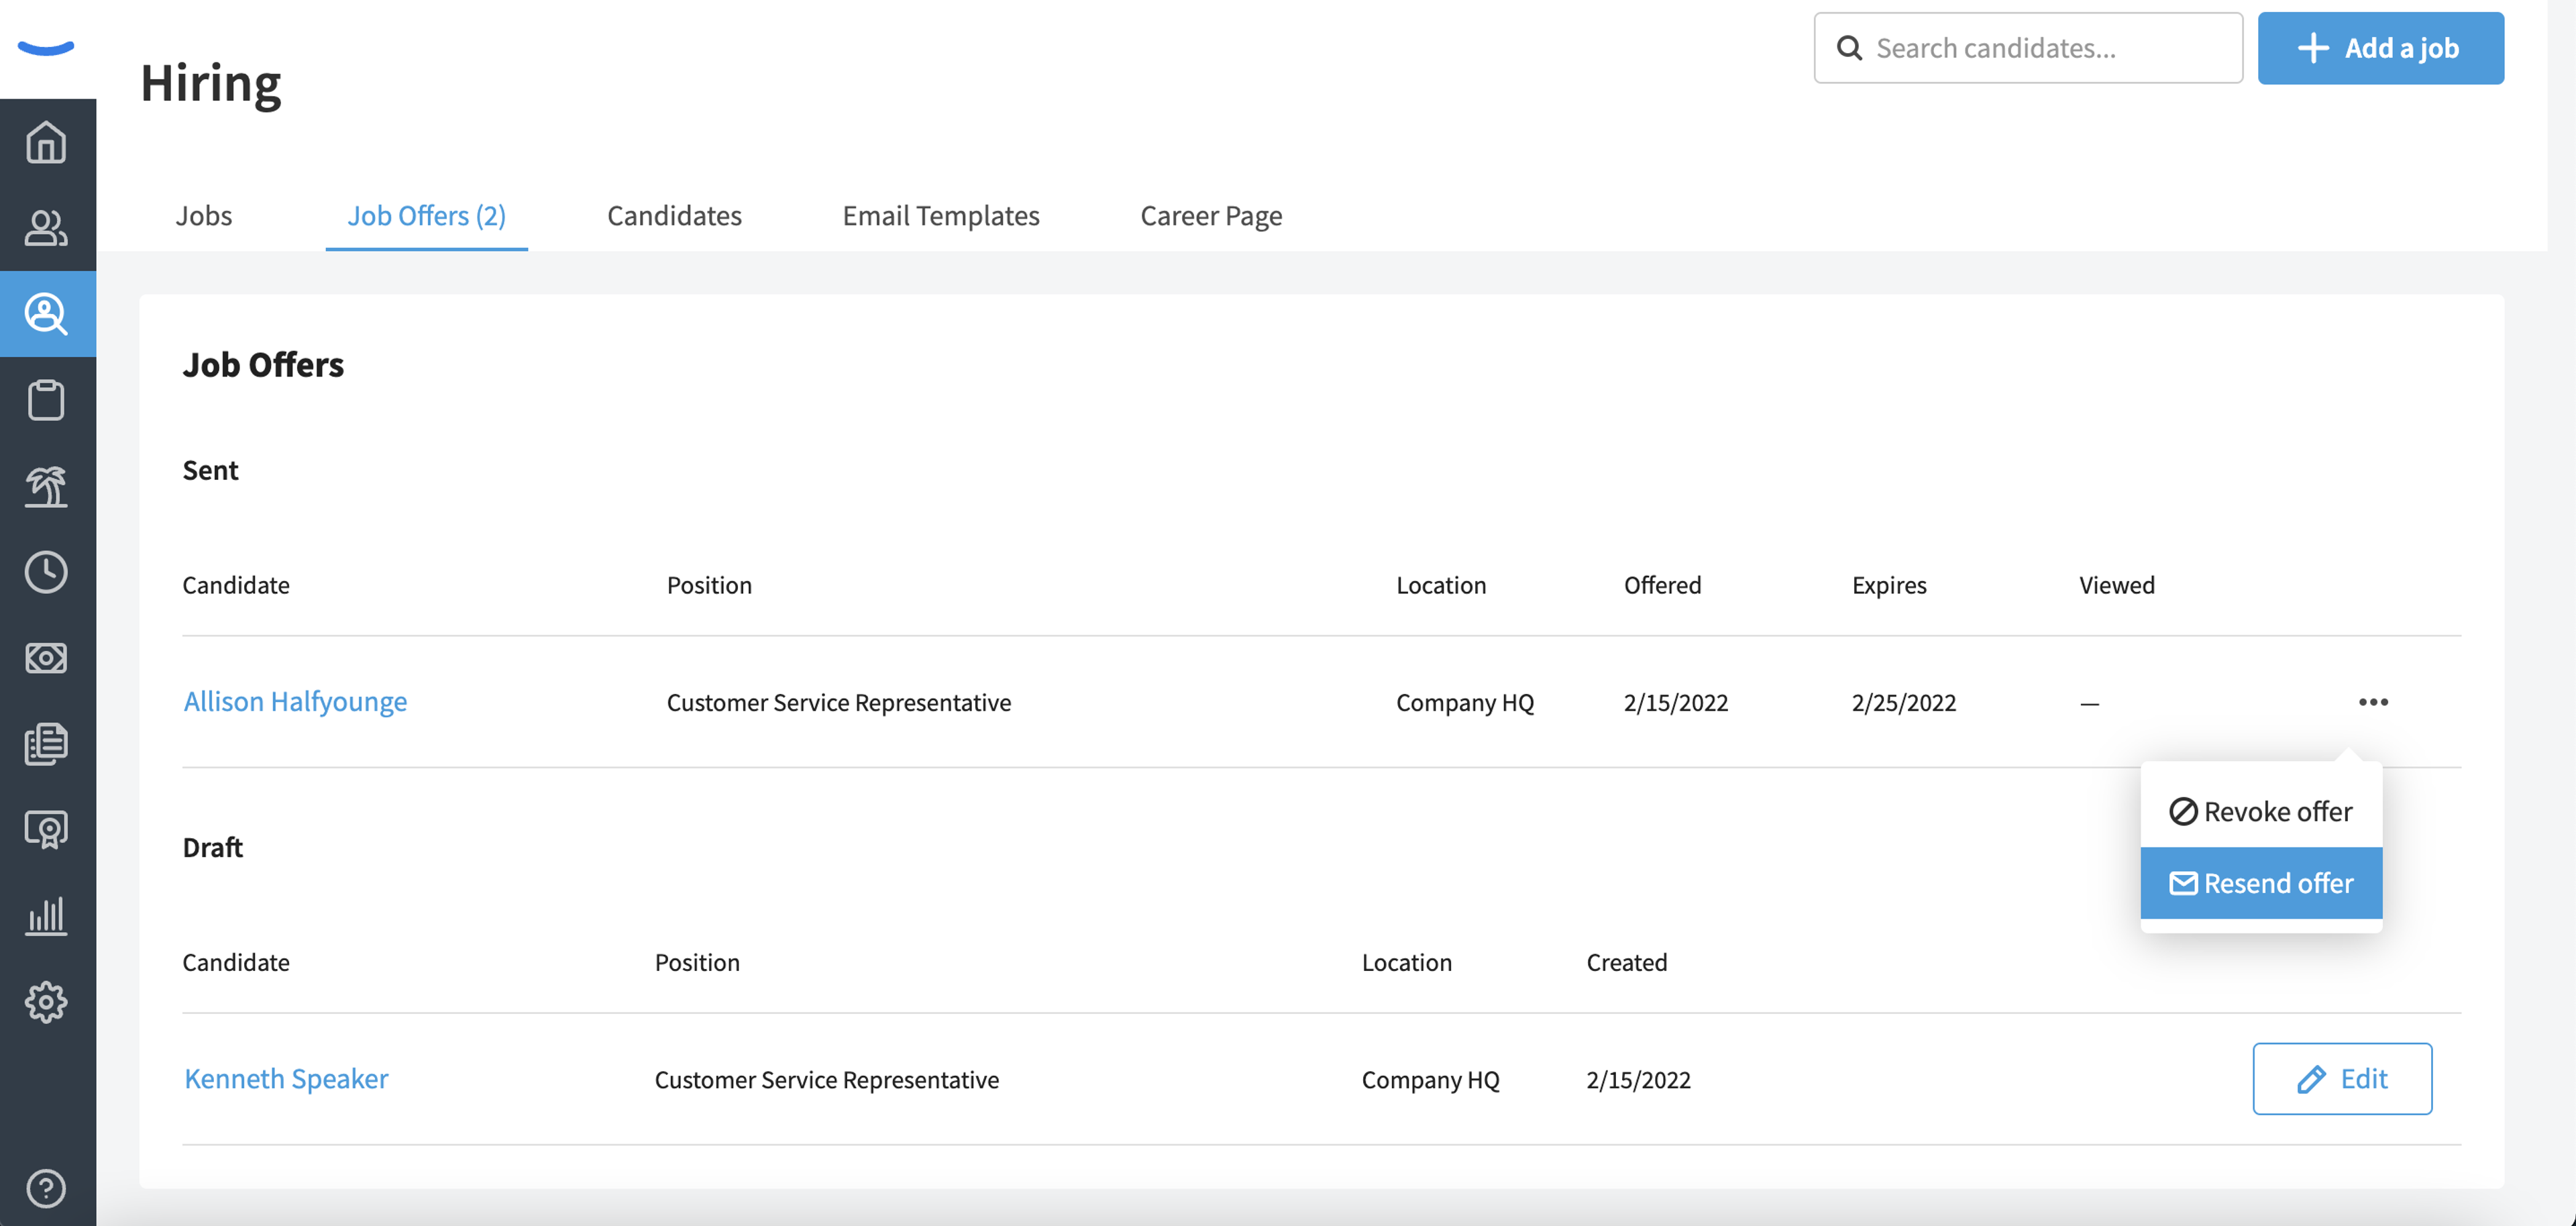The image size is (2576, 1226).
Task: Open the clock time tracking icon
Action: [46, 572]
